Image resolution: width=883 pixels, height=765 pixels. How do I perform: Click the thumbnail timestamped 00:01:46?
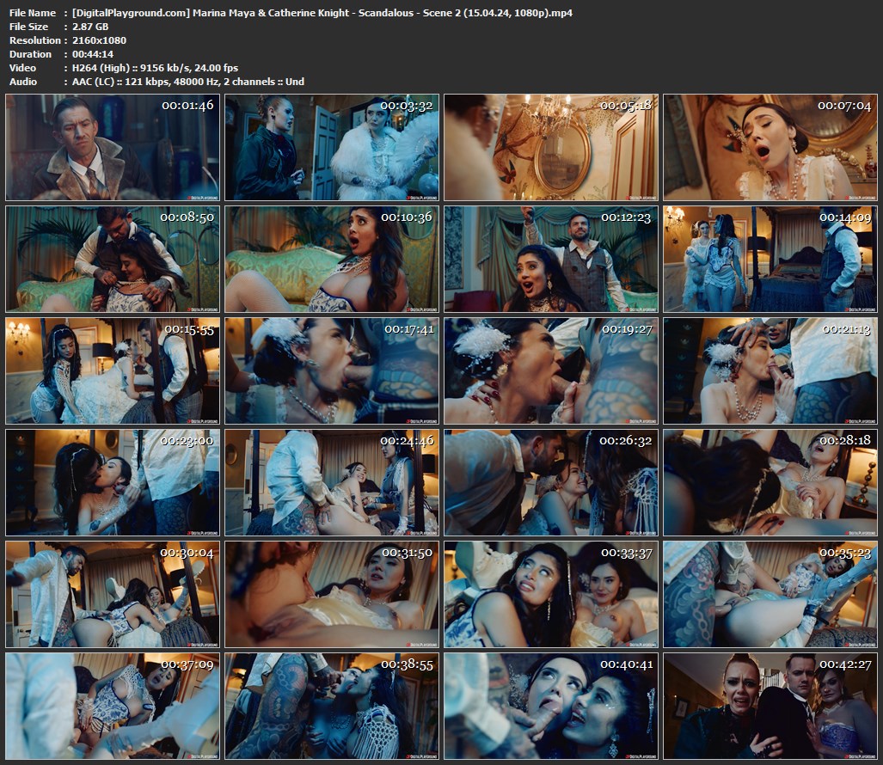tap(113, 148)
